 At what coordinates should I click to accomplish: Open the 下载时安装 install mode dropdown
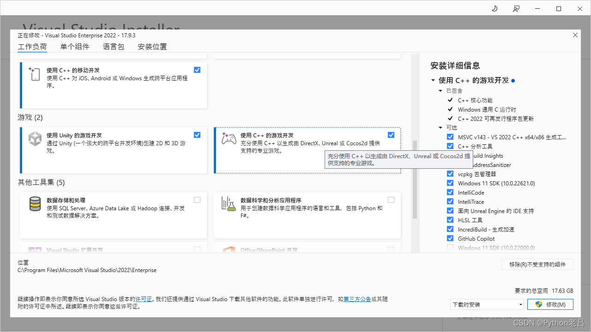point(487,304)
